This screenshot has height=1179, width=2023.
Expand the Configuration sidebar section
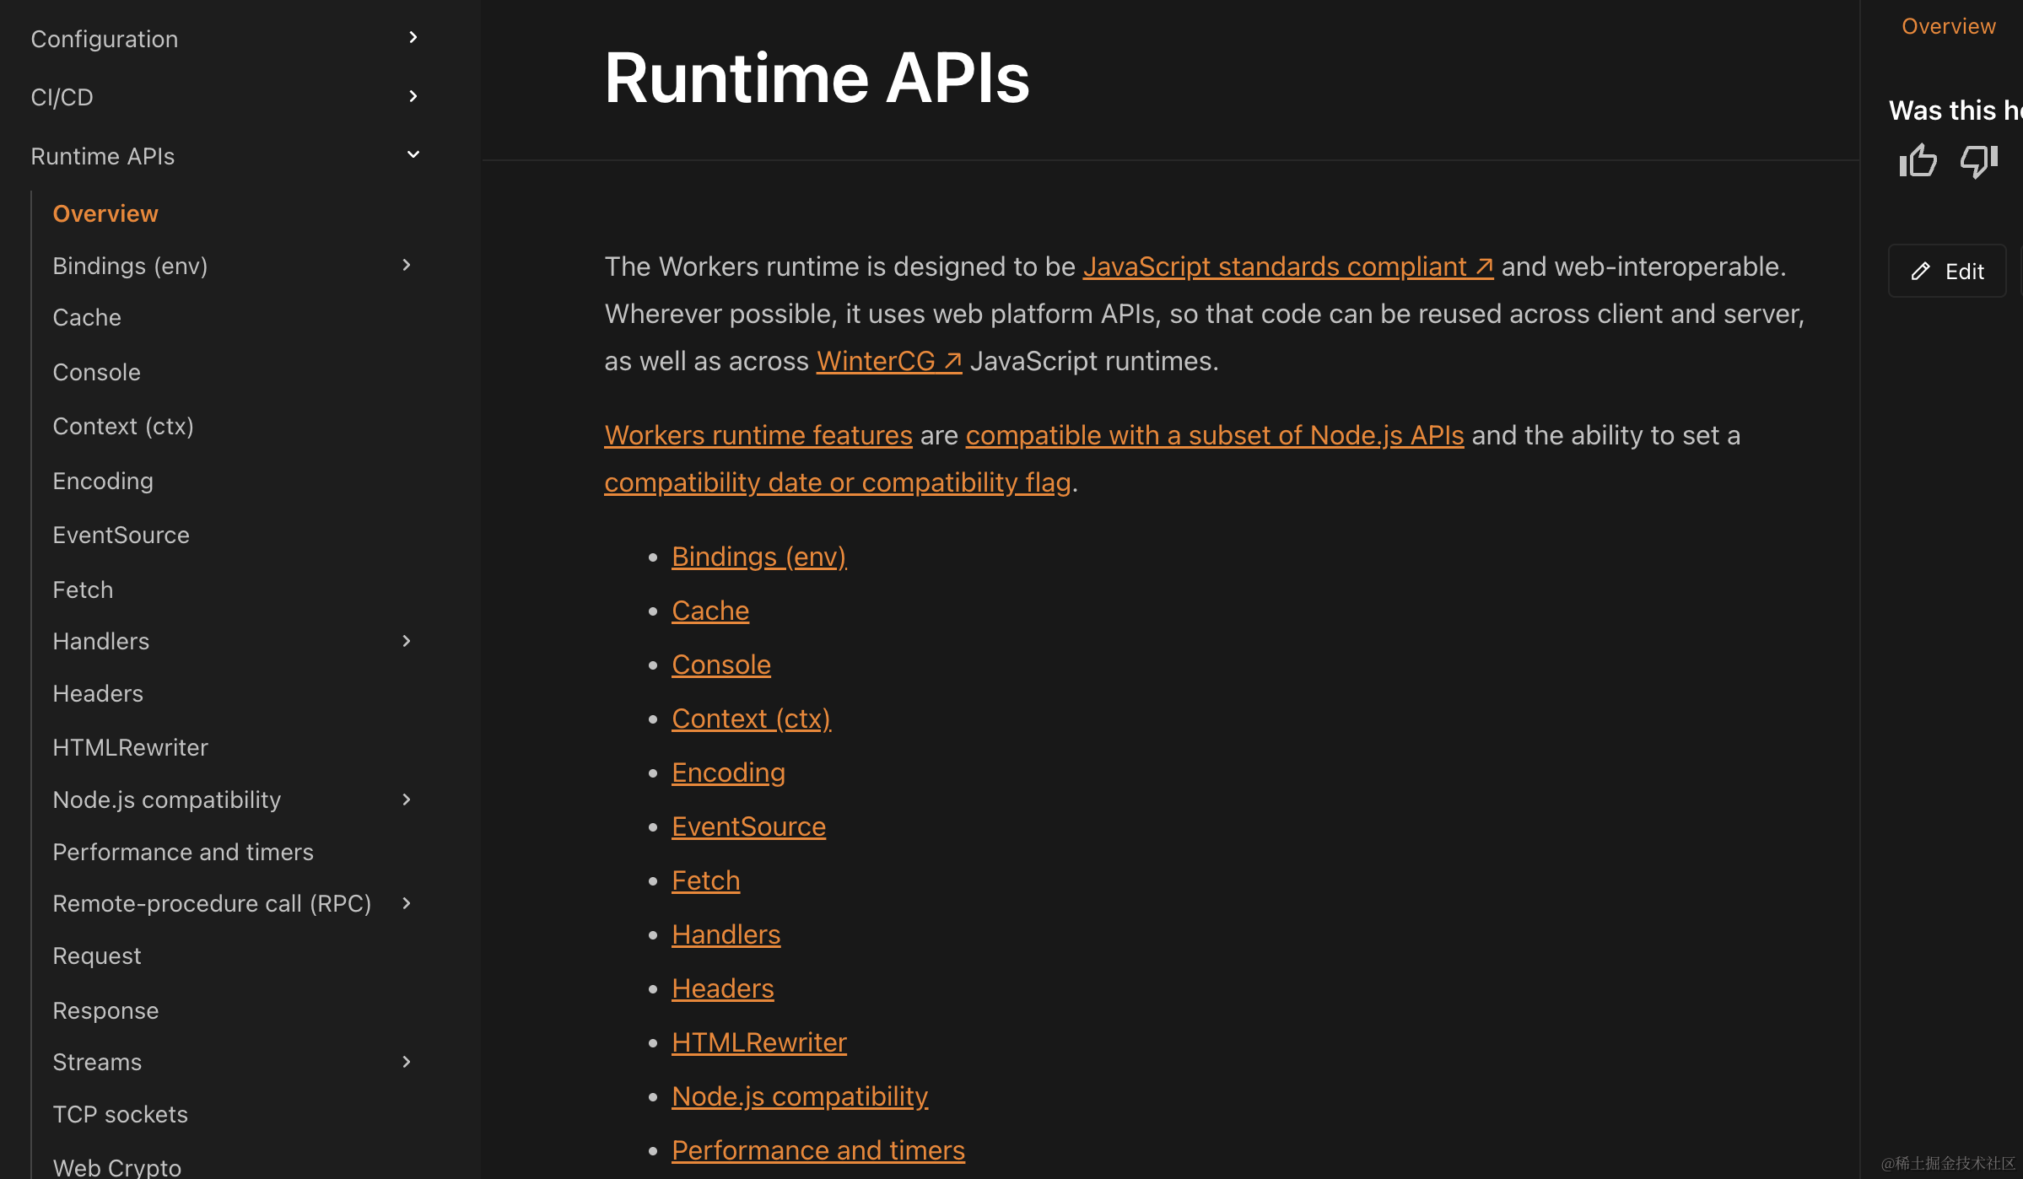413,37
